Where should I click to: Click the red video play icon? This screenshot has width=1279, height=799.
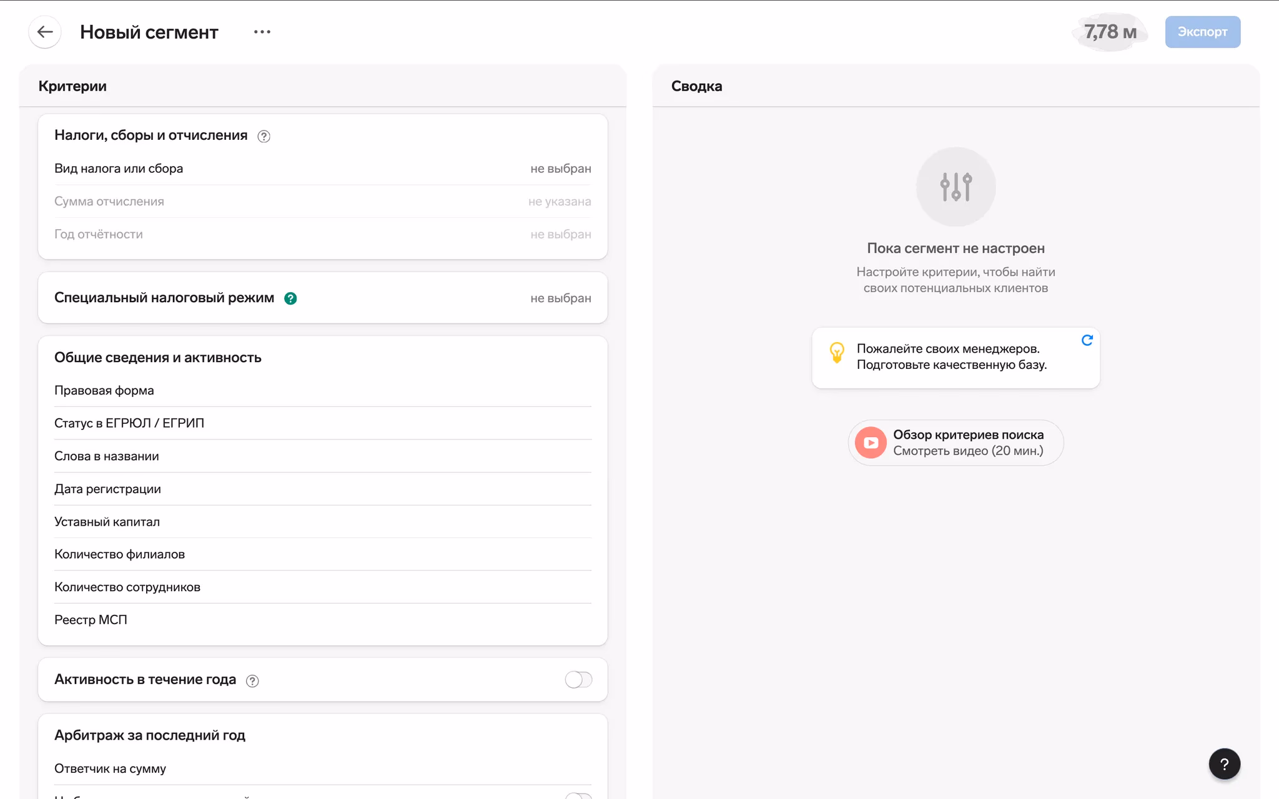click(x=871, y=443)
